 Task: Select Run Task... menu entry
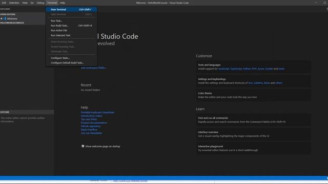(71, 20)
